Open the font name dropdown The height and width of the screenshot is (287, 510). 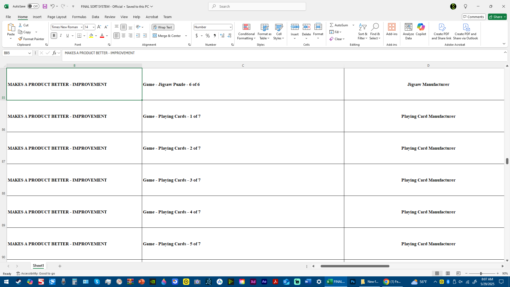coord(82,27)
